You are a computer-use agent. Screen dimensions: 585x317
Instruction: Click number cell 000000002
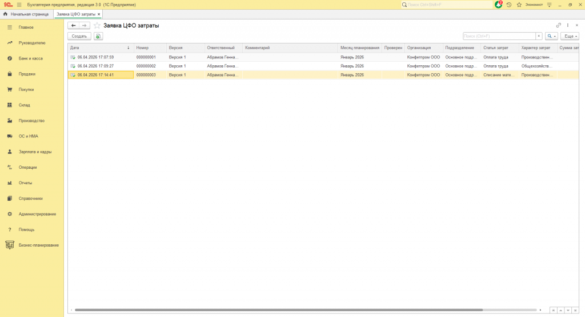point(150,66)
